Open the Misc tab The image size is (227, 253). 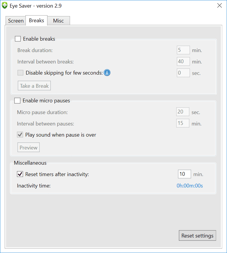(58, 20)
